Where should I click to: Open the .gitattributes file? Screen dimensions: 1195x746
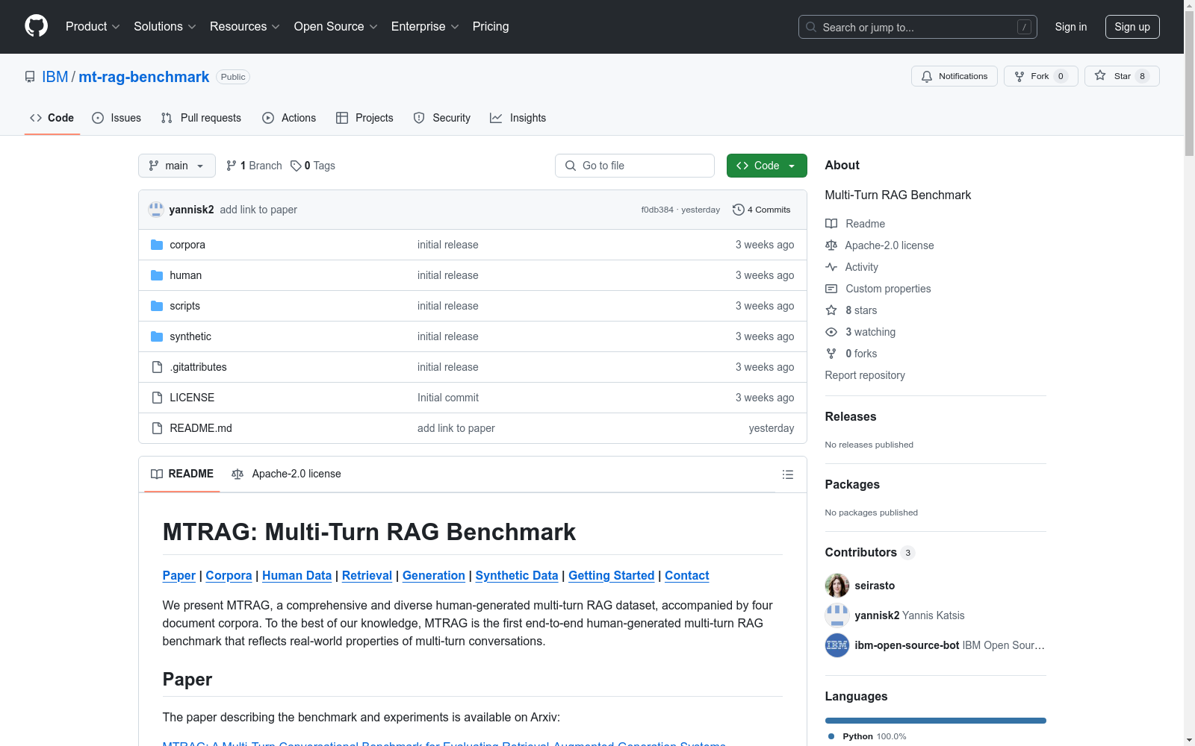point(198,367)
